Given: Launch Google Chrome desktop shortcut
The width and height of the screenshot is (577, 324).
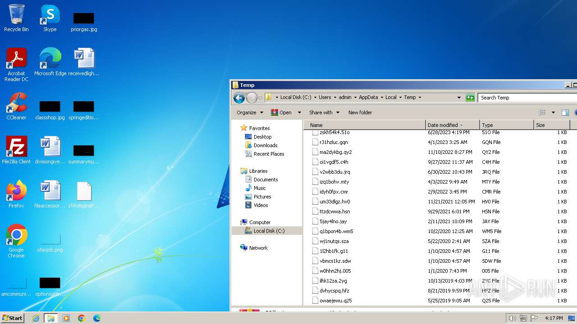Looking at the screenshot, I should click(x=16, y=241).
